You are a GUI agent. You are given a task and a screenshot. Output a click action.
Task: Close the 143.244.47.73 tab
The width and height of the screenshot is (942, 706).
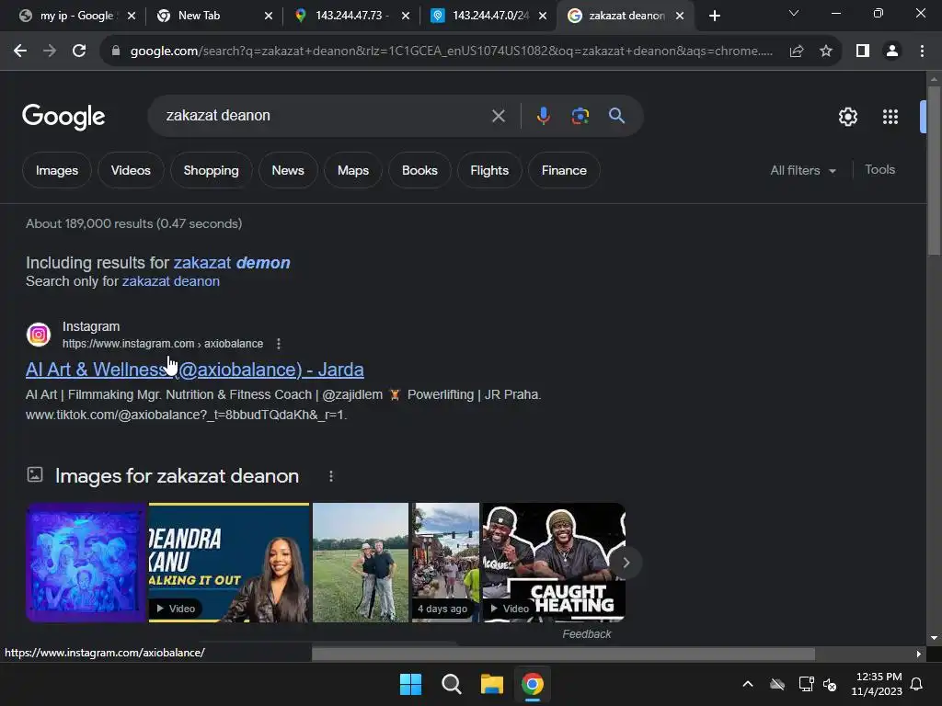406,16
